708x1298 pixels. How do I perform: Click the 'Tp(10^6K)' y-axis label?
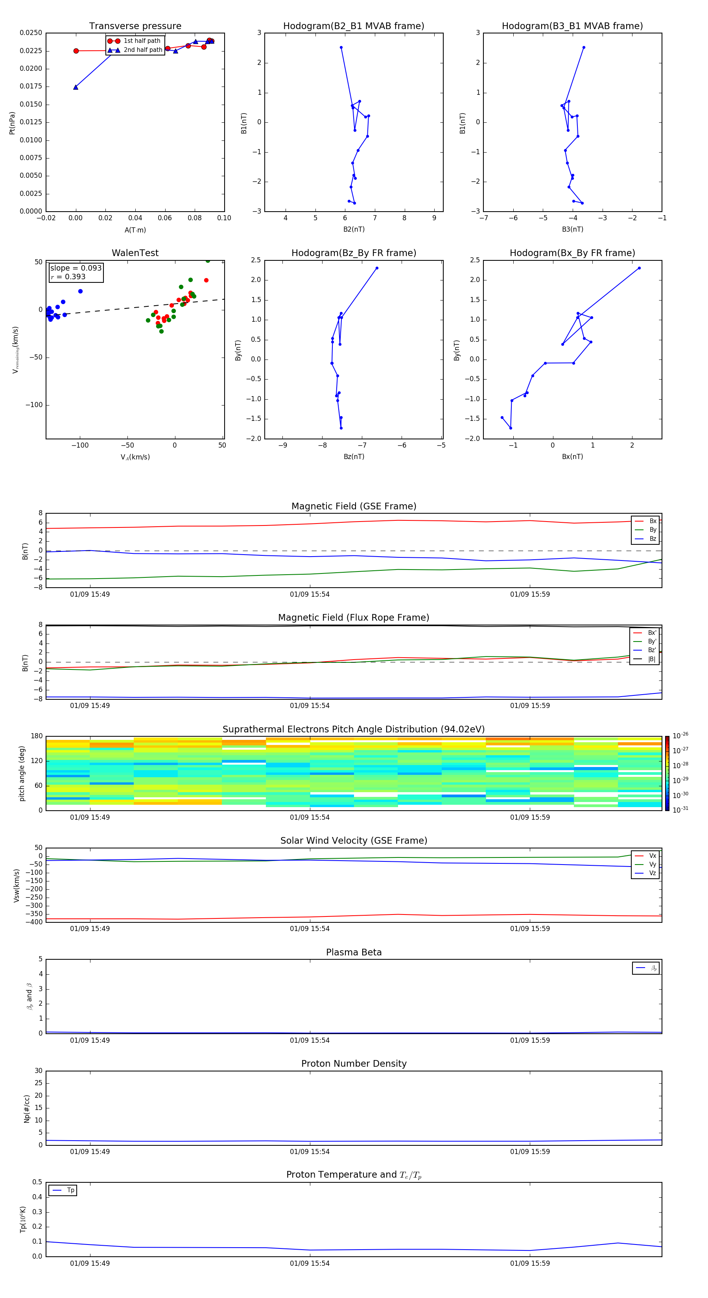23,1219
